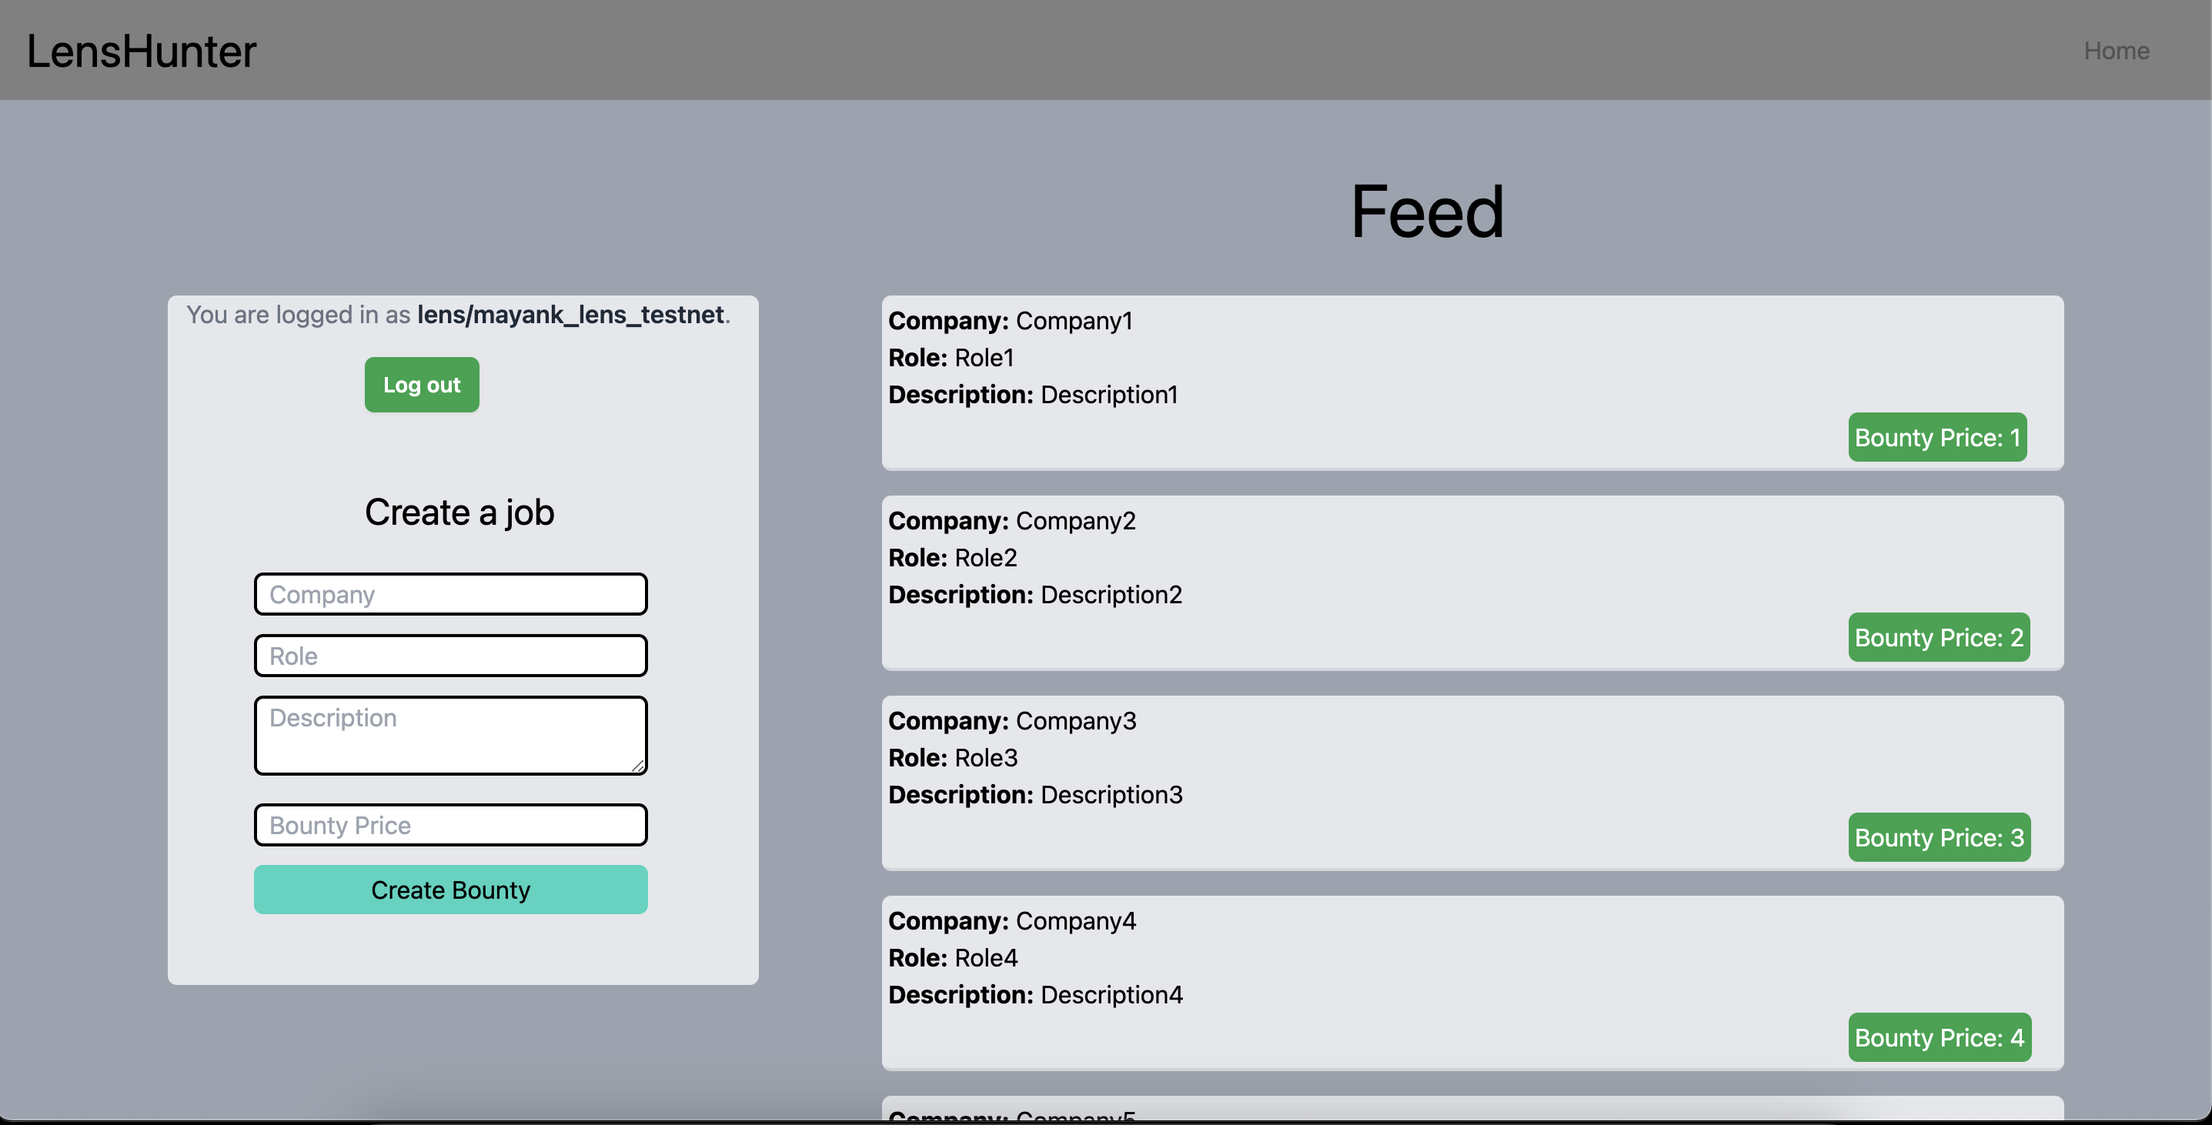Focus the Role input field
The image size is (2212, 1125).
tap(450, 656)
